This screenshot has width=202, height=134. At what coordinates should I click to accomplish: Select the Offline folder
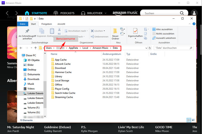point(59,85)
